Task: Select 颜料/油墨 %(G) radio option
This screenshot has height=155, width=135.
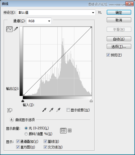Action: [26, 134]
